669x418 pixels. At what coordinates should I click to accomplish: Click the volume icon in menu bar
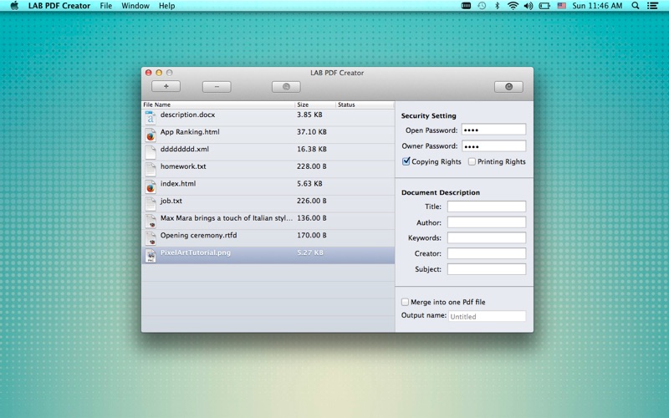pos(529,6)
